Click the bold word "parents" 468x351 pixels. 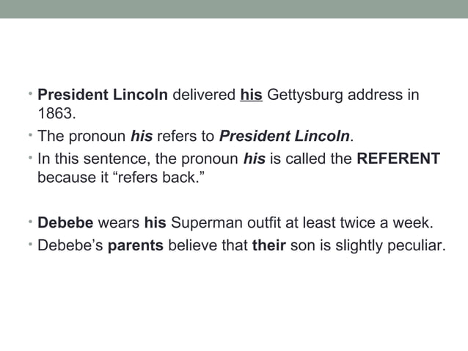(136, 245)
